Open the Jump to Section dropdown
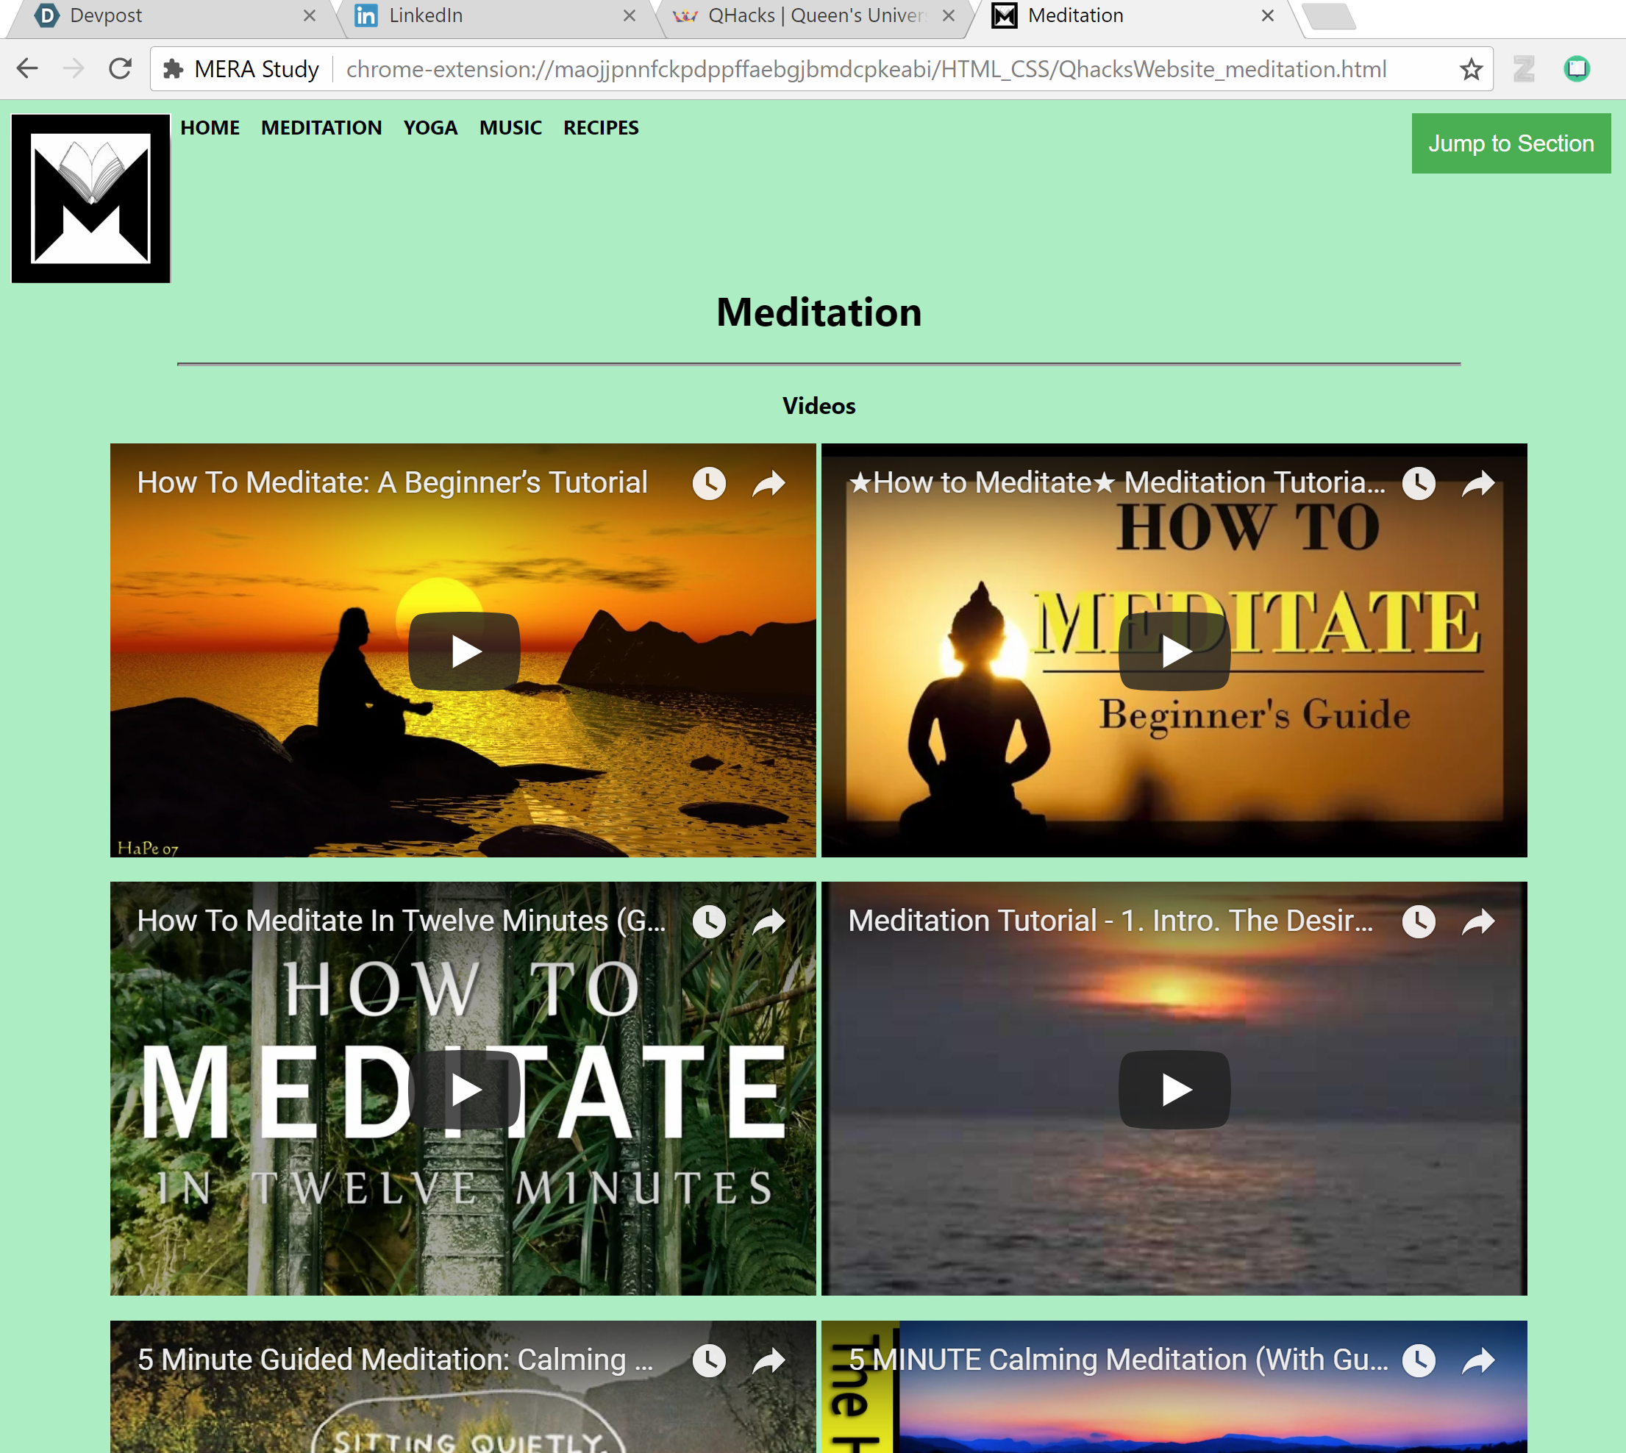The image size is (1626, 1453). coord(1511,143)
